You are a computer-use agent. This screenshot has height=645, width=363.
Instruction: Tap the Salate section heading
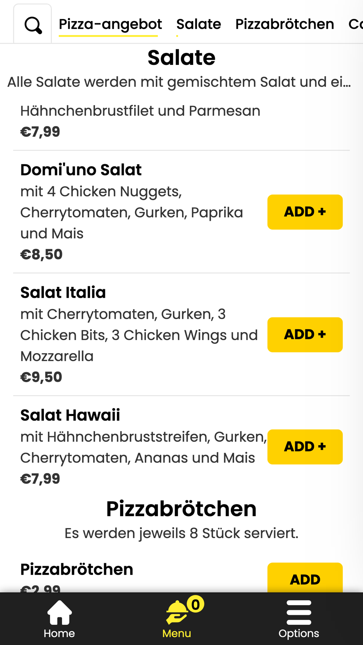(181, 58)
